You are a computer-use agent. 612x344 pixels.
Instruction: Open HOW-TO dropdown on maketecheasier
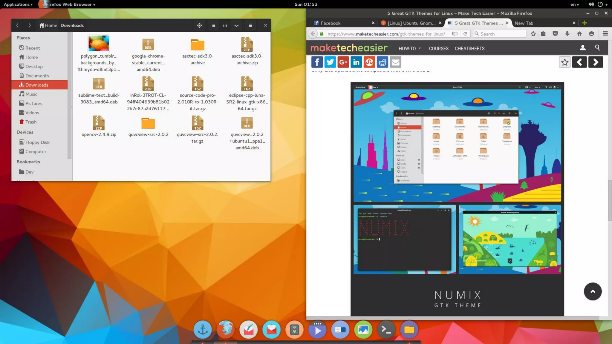[410, 48]
